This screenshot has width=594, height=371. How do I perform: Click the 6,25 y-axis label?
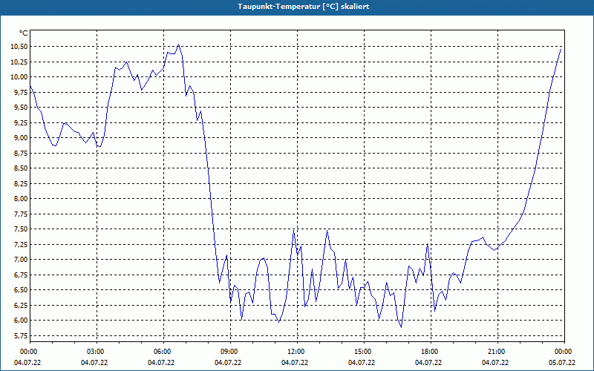(x=21, y=305)
